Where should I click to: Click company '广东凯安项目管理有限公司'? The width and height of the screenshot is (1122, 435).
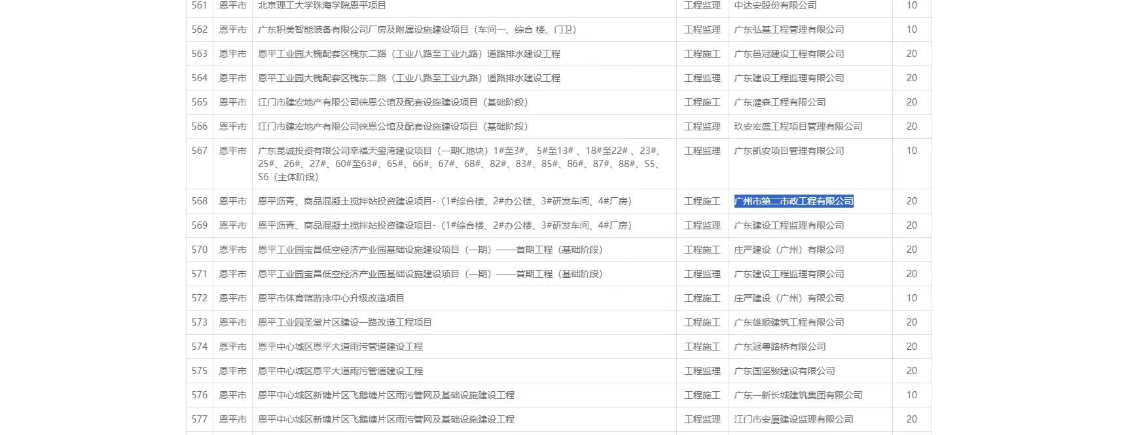click(789, 151)
